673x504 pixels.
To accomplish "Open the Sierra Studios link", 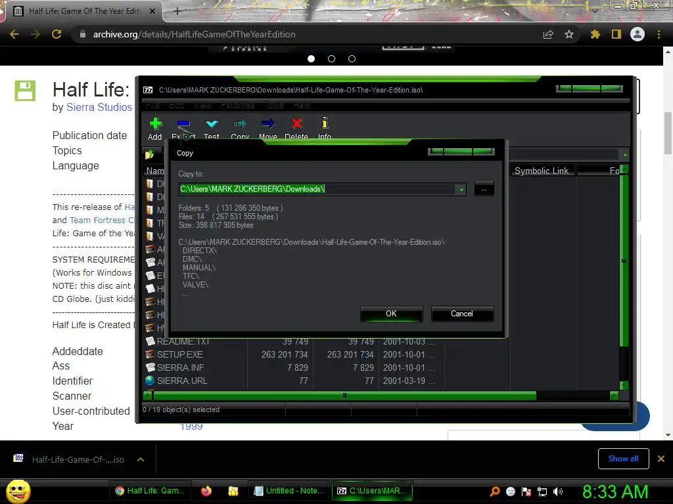I will (x=99, y=107).
